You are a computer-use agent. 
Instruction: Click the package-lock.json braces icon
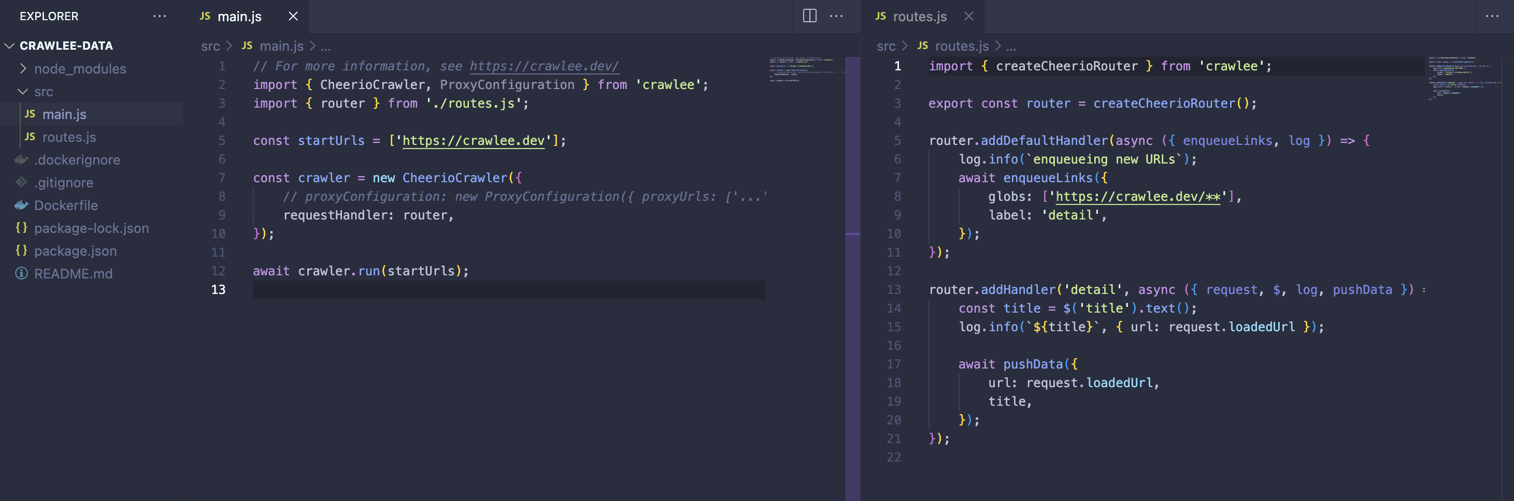click(21, 228)
